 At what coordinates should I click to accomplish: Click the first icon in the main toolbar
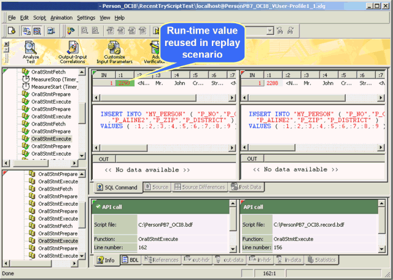[x=12, y=30]
